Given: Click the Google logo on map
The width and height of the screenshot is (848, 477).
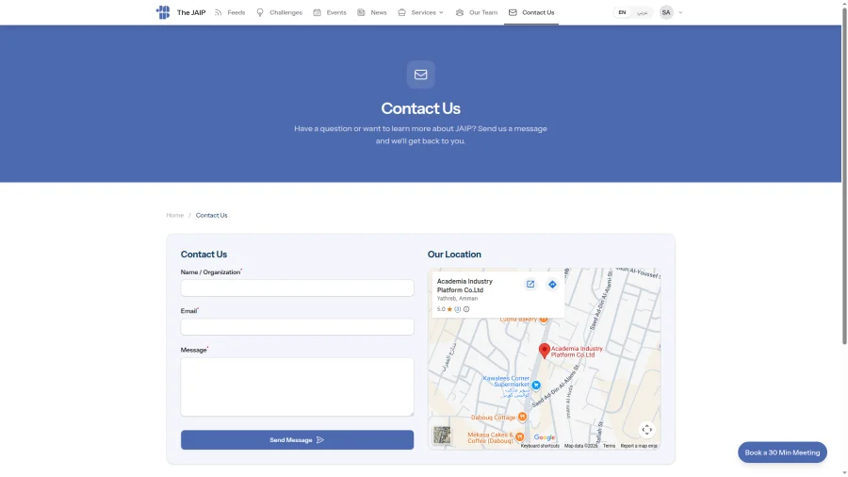Looking at the screenshot, I should 544,437.
